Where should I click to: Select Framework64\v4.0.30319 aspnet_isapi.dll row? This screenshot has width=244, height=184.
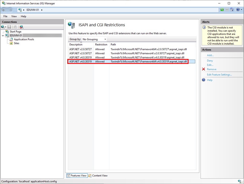click(132, 62)
